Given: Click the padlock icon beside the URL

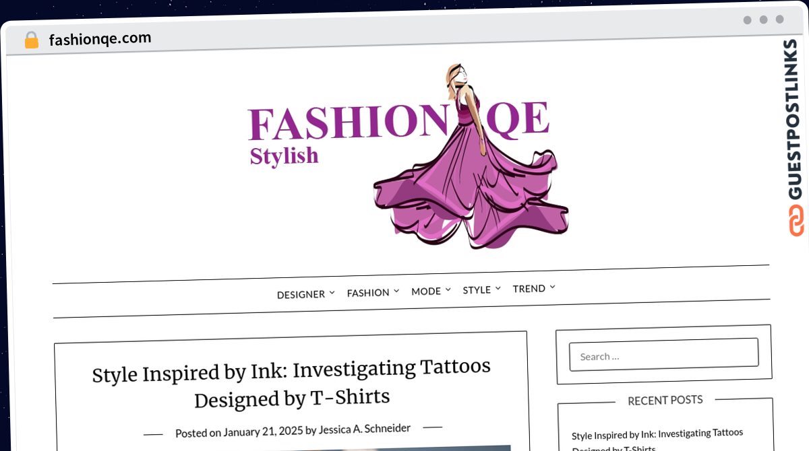Looking at the screenshot, I should (31, 40).
